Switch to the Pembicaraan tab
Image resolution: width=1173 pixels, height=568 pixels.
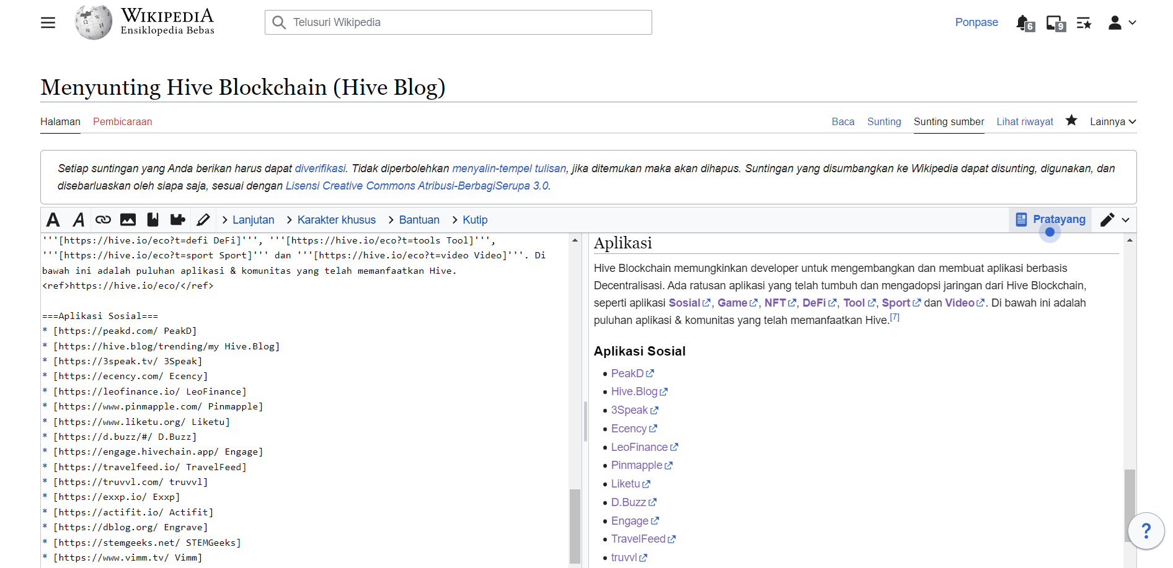tap(122, 121)
